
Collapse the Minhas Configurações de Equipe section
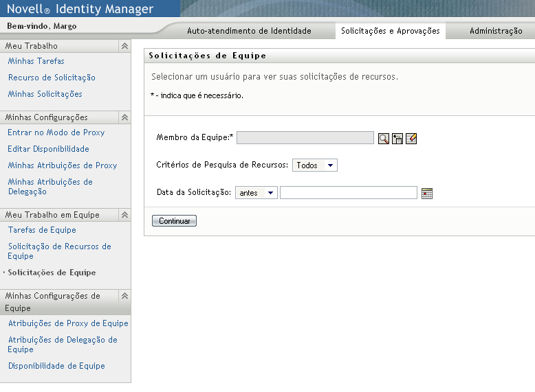click(x=125, y=296)
